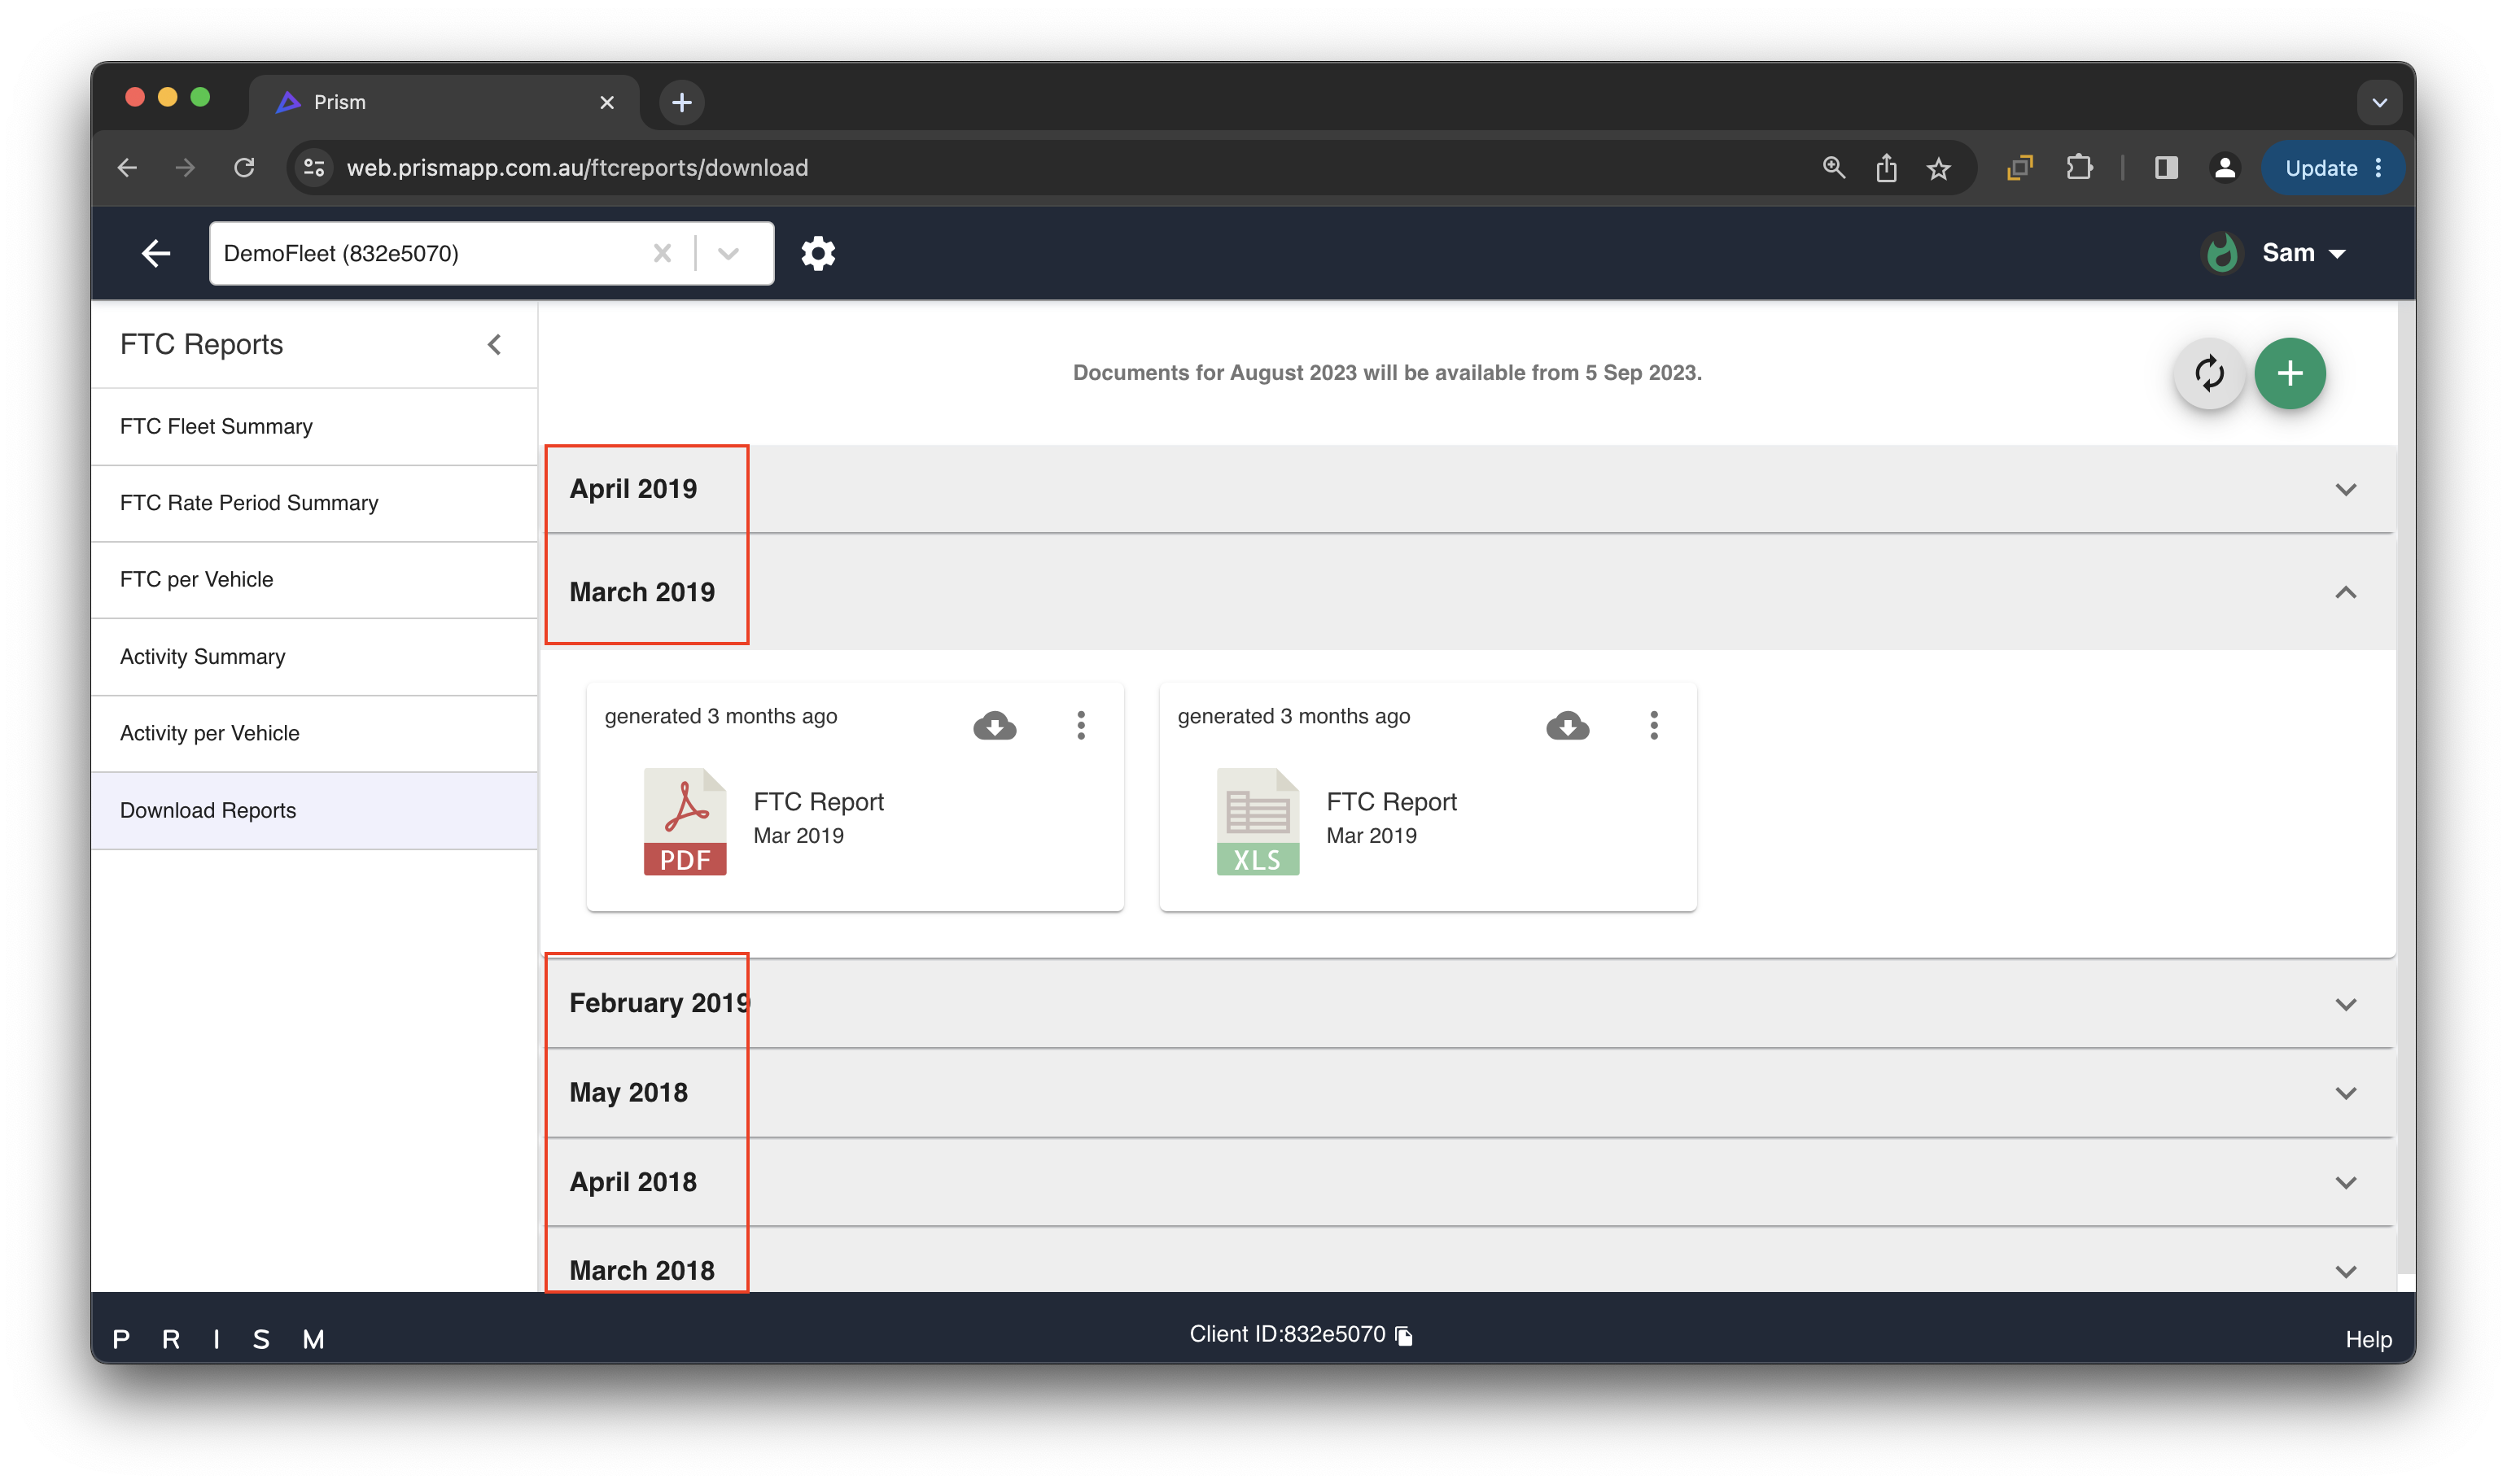Collapse the FTC Reports sidebar panel

point(494,345)
